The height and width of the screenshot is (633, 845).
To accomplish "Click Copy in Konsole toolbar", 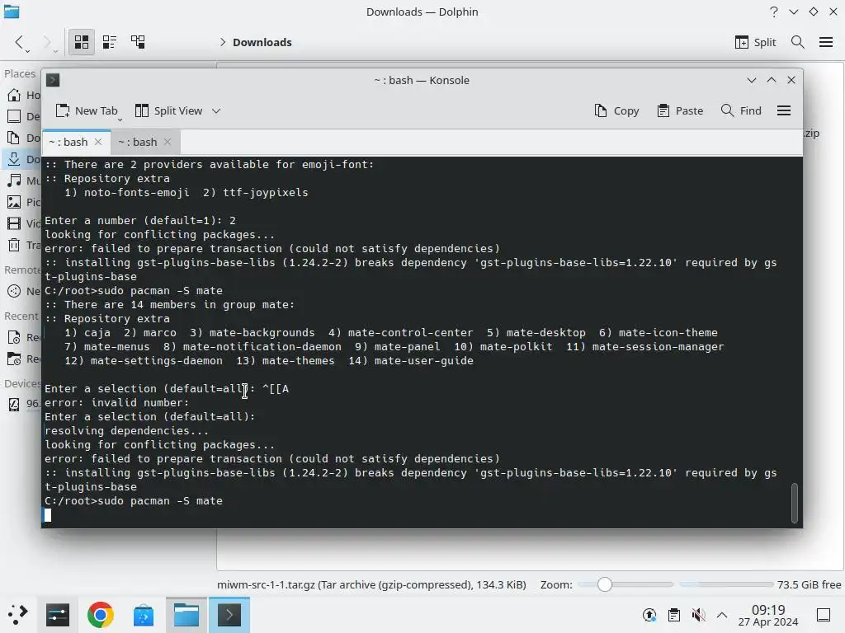I will 616,110.
